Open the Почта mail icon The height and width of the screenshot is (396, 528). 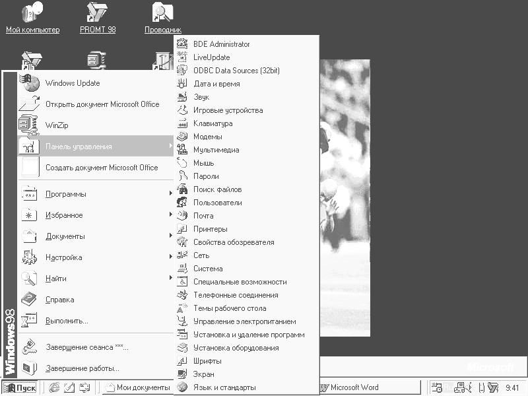pyautogui.click(x=182, y=216)
